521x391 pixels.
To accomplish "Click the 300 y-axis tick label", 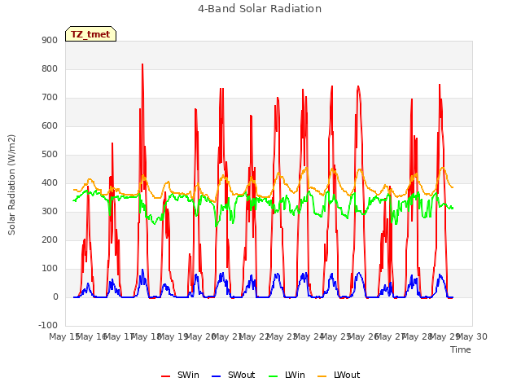I will [50, 212].
